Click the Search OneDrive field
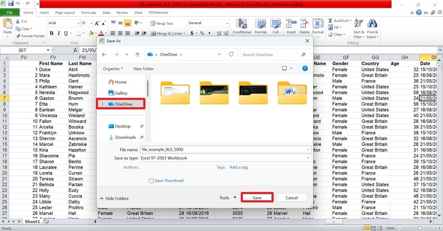Image resolution: width=443 pixels, height=231 pixels. tap(275, 55)
